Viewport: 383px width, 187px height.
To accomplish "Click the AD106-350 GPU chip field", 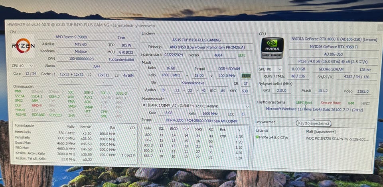I will pos(333,54).
